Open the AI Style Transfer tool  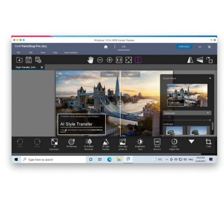[x=106, y=145]
